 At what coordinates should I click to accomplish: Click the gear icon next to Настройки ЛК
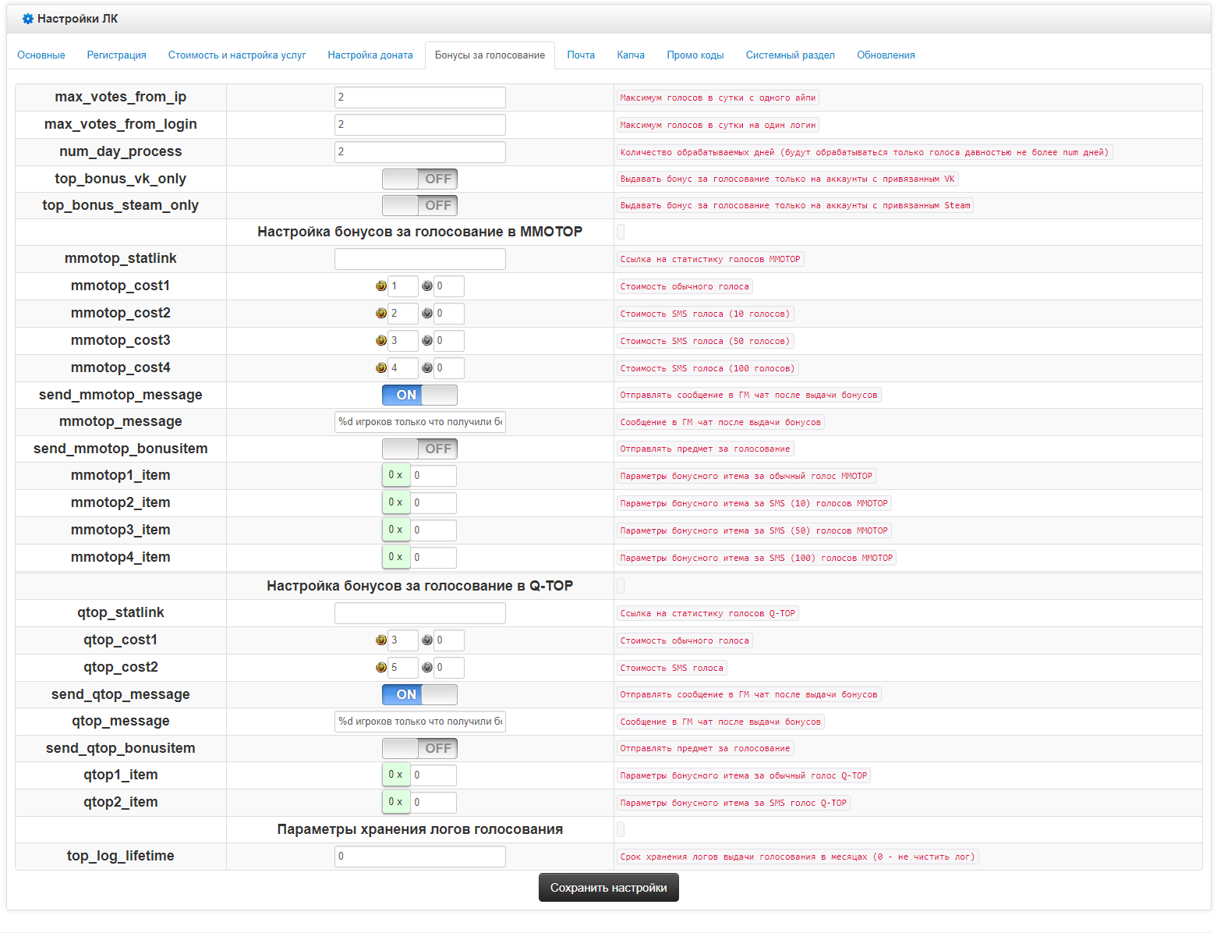pos(28,19)
